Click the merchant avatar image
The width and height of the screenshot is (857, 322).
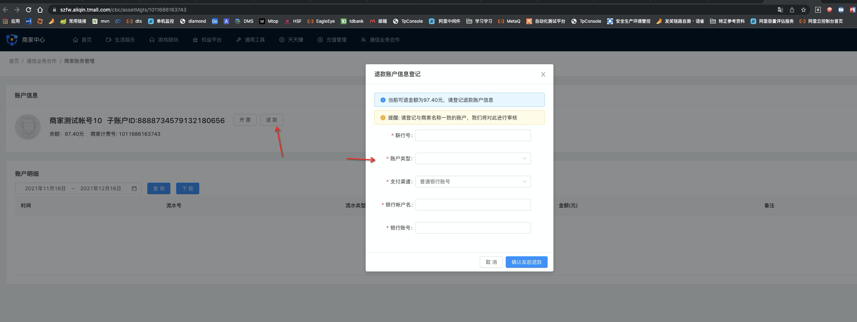coord(28,127)
